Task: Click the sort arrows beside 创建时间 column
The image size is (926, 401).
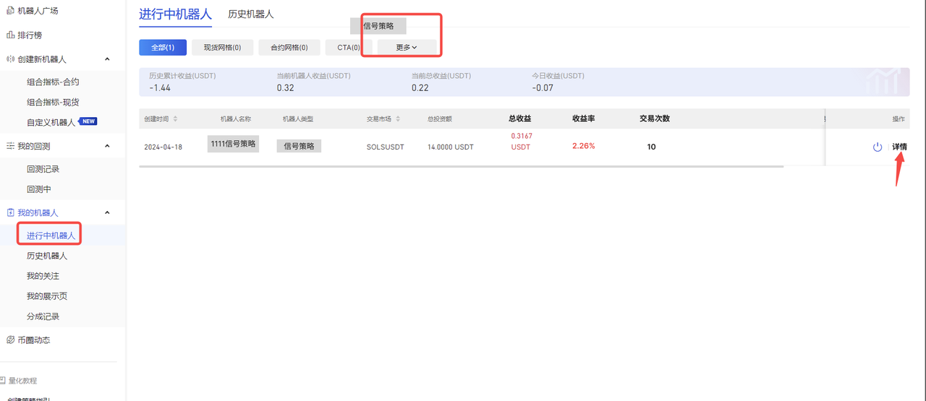Action: tap(175, 119)
